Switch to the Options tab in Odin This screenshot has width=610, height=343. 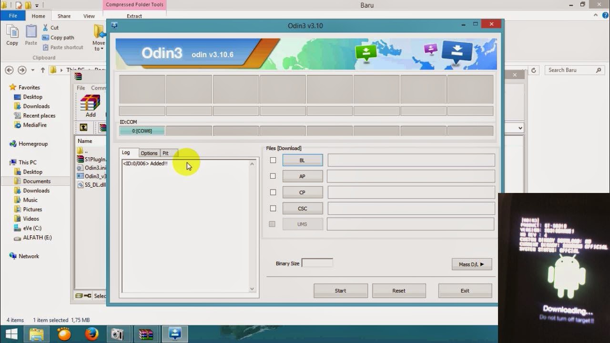pyautogui.click(x=149, y=153)
